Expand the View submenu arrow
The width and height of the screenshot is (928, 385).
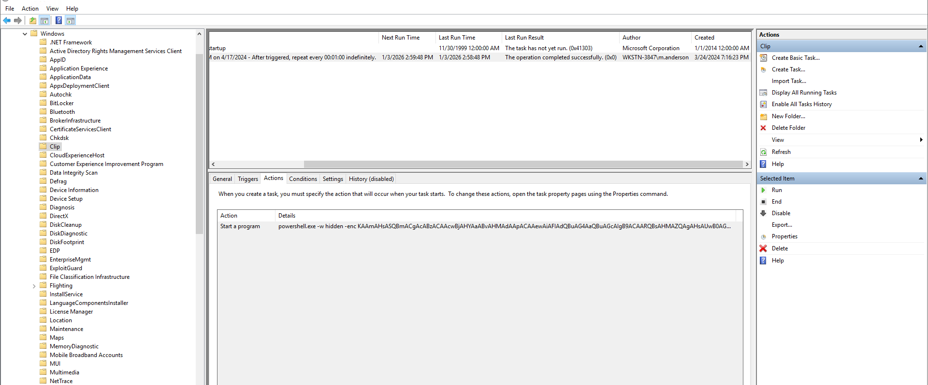click(921, 140)
